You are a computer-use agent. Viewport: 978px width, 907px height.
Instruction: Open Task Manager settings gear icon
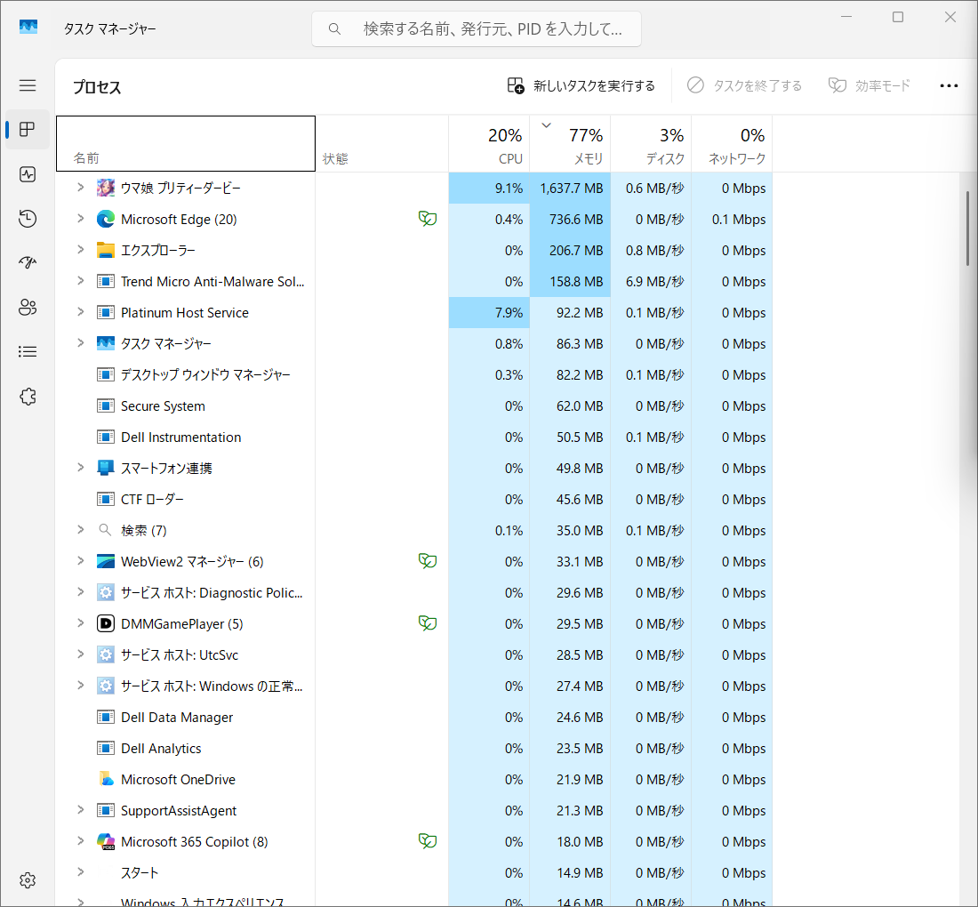(28, 880)
